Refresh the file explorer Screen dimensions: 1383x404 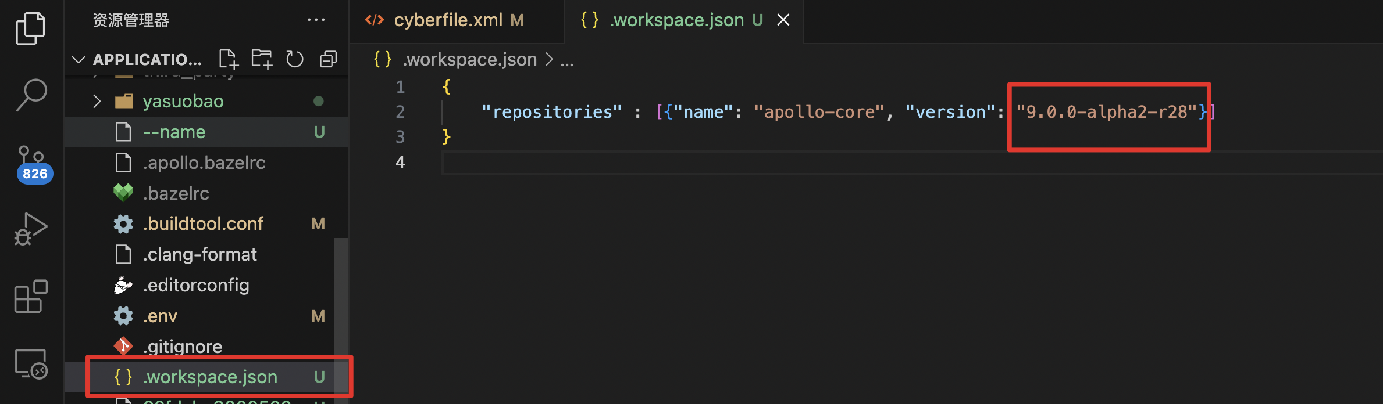[x=295, y=59]
